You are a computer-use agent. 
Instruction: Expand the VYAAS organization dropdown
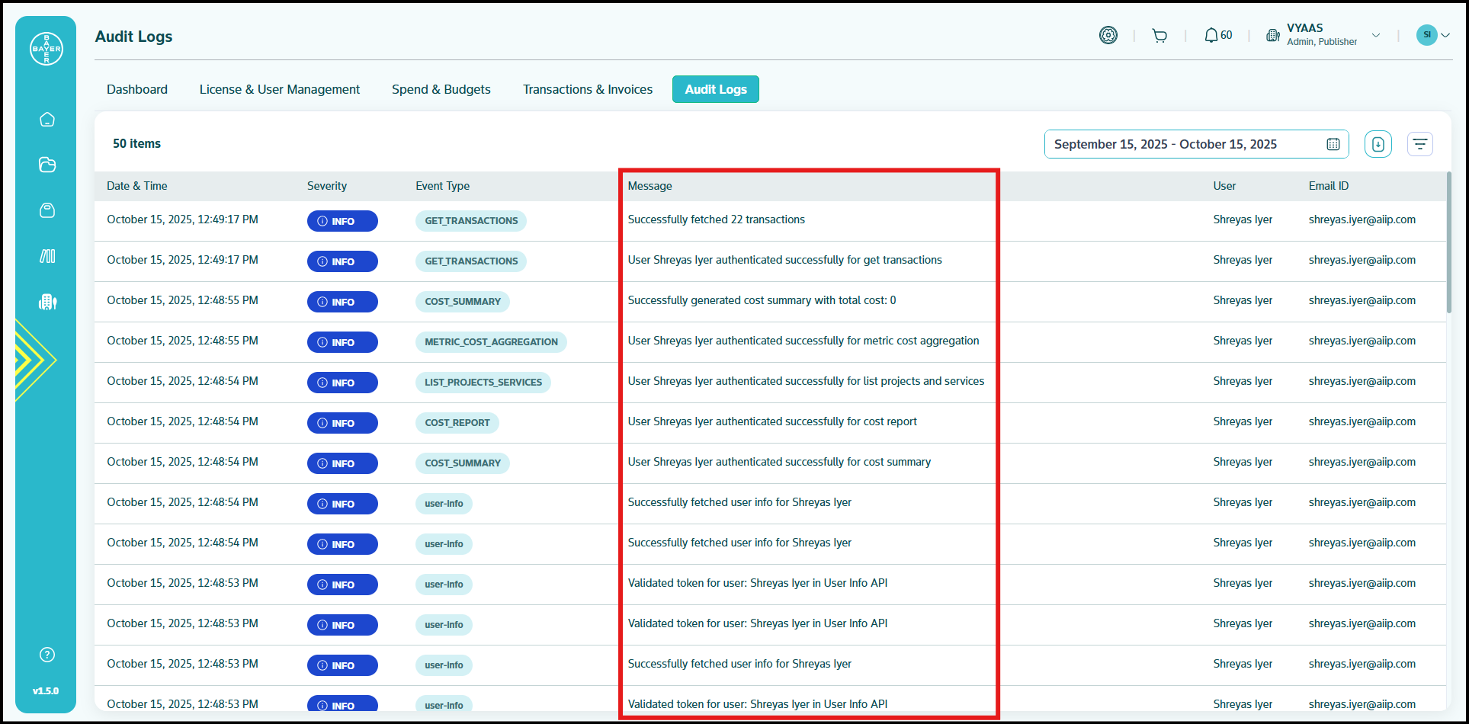click(1375, 35)
